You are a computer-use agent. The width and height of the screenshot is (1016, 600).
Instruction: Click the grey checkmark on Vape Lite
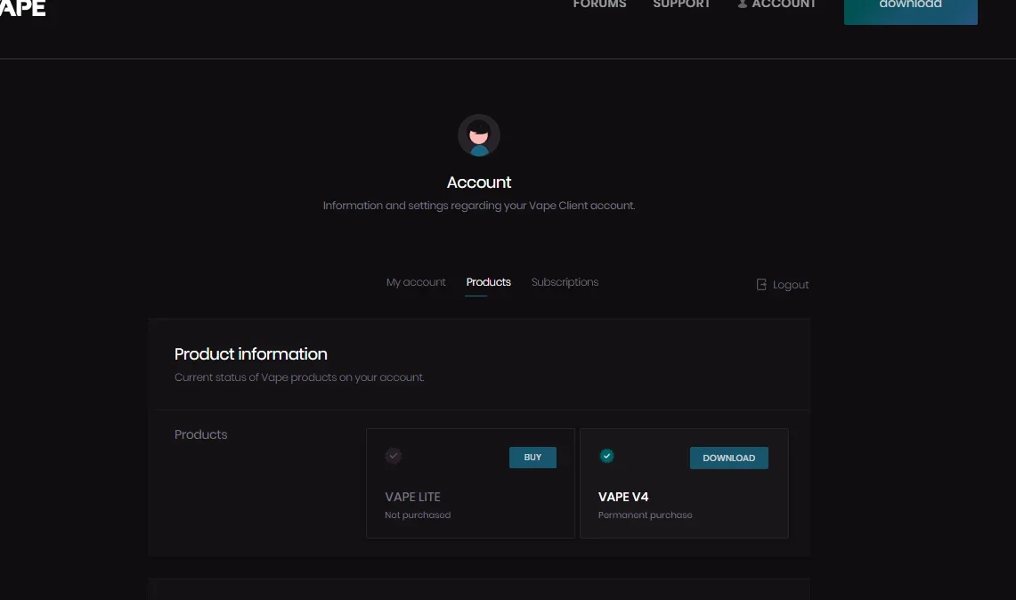click(x=394, y=456)
